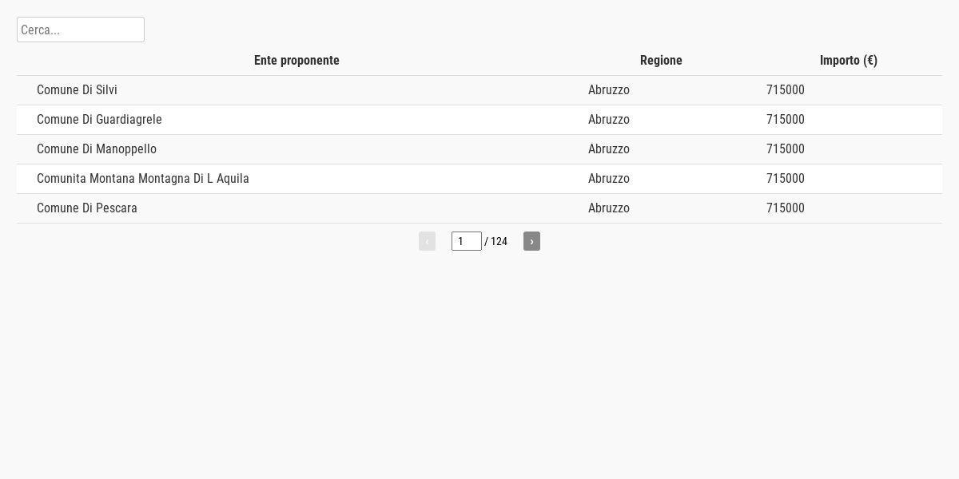The height and width of the screenshot is (479, 959).
Task: Click 715000 amount in Comune Di Pescara row
Action: 786,208
